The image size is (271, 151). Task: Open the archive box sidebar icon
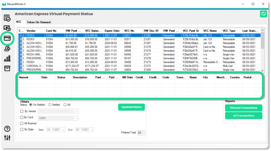click(x=7, y=68)
